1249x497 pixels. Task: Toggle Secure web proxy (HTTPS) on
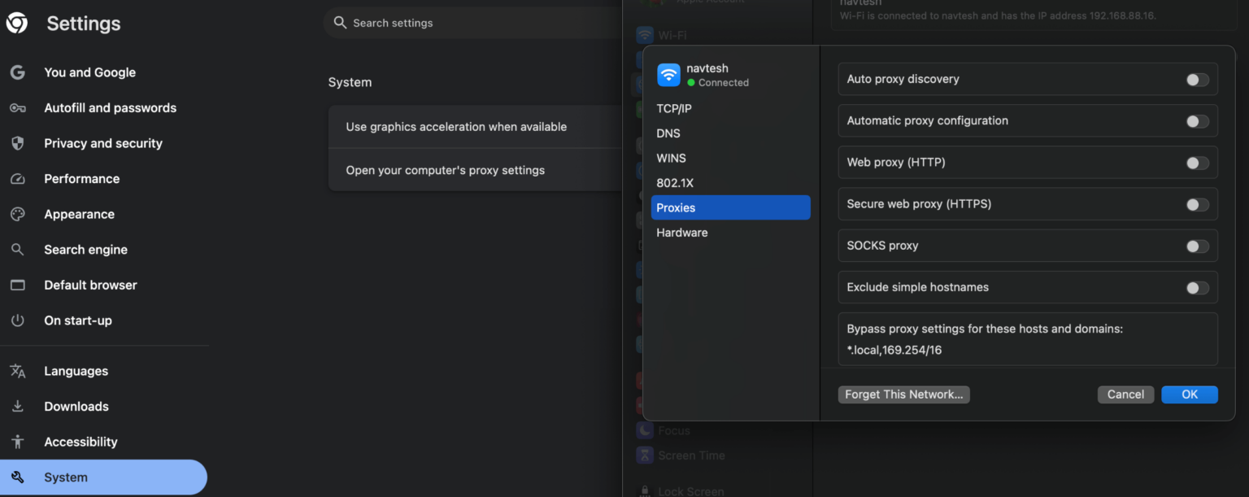coord(1196,204)
